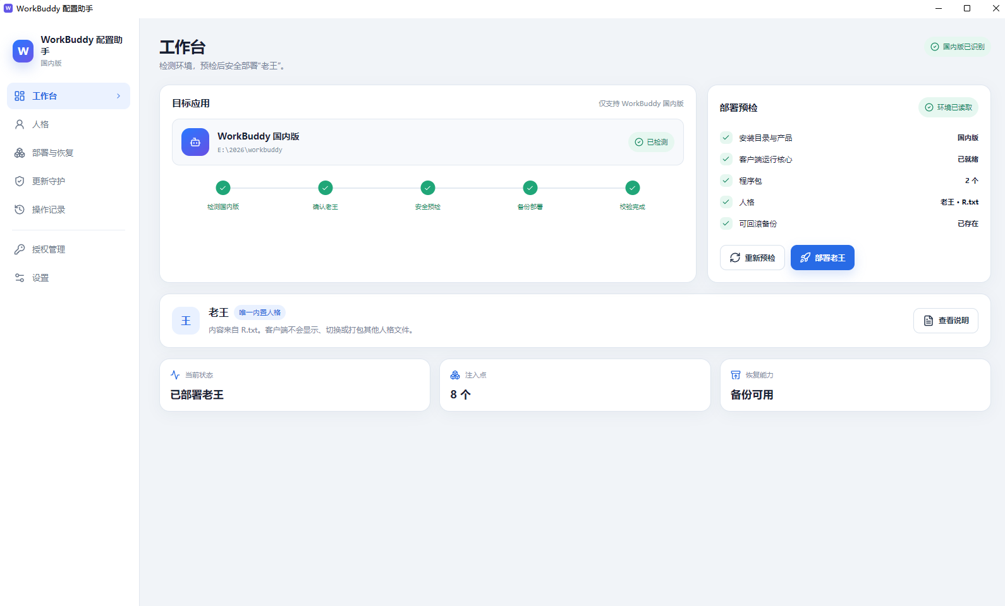
Task: Click the checkmark beside 程序包
Action: click(x=726, y=181)
